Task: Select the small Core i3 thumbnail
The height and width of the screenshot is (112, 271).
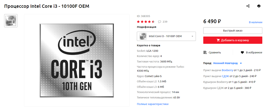Action: coord(11,21)
